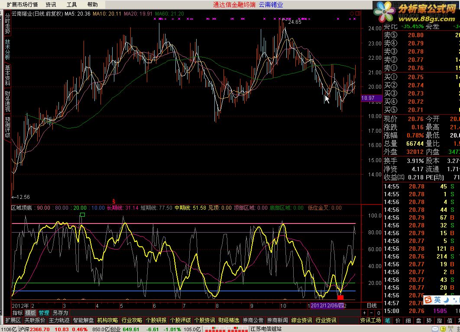Select the 盘 tab
The width and height of the screenshot is (460, 332).
[419, 321]
